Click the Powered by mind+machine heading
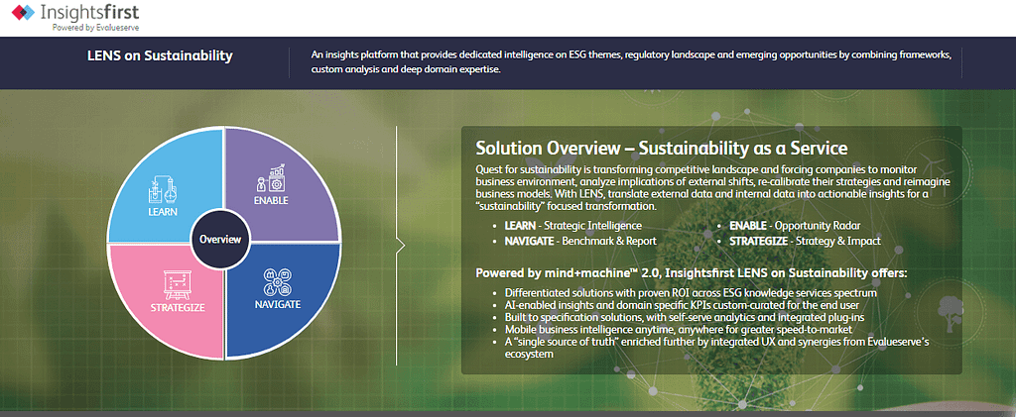1016x417 pixels. click(x=692, y=272)
